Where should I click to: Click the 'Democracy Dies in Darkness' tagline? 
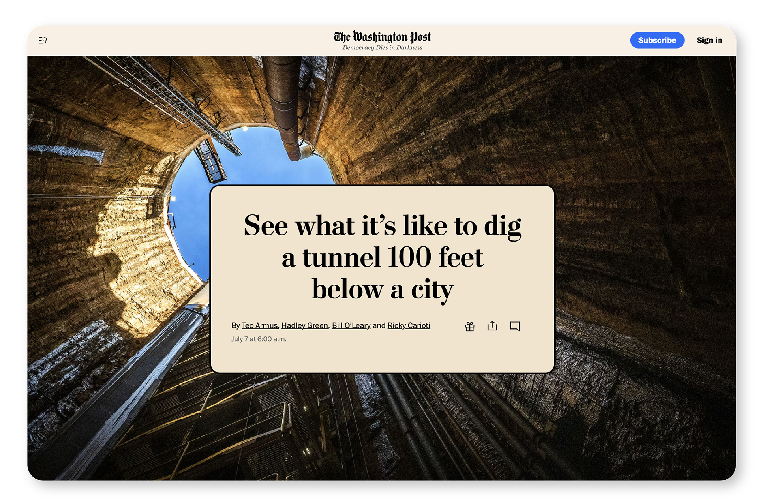[382, 48]
